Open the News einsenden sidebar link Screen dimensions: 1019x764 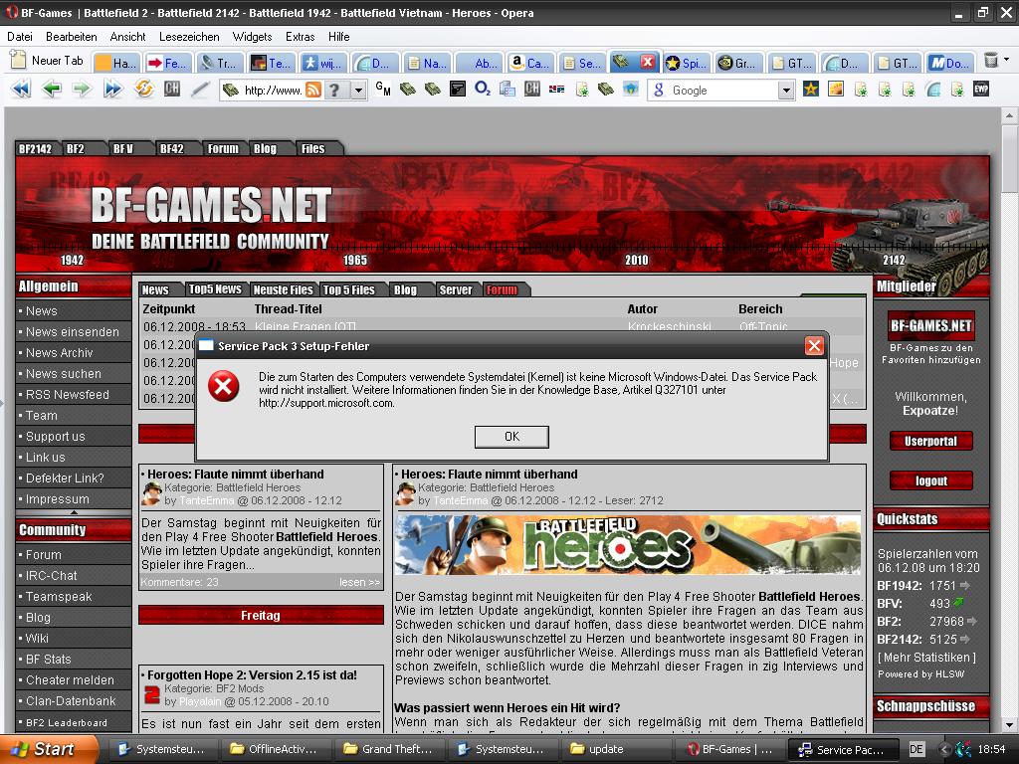pyautogui.click(x=72, y=332)
